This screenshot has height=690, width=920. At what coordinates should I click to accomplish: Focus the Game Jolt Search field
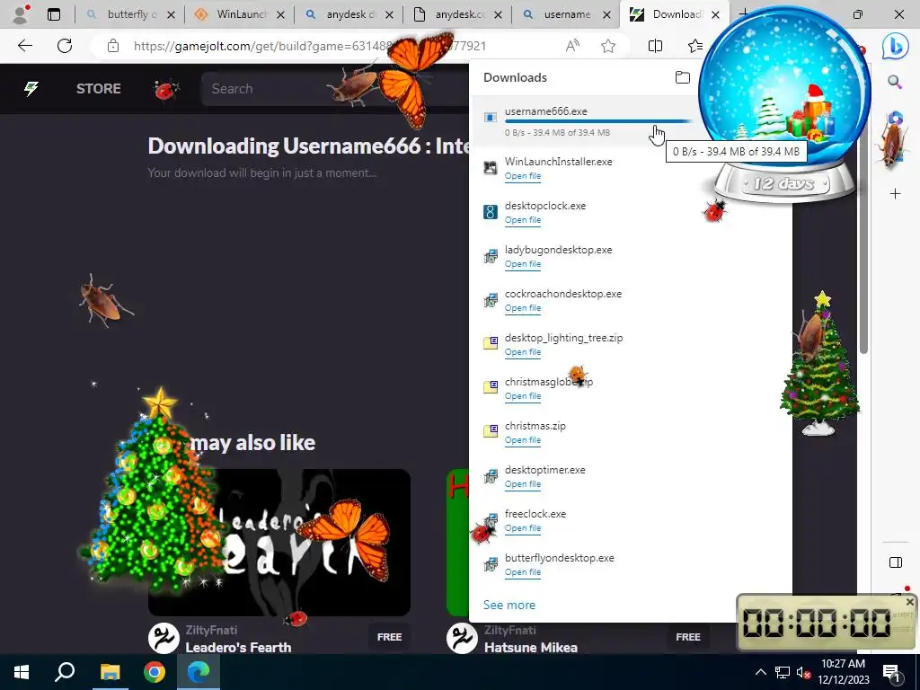(x=334, y=89)
